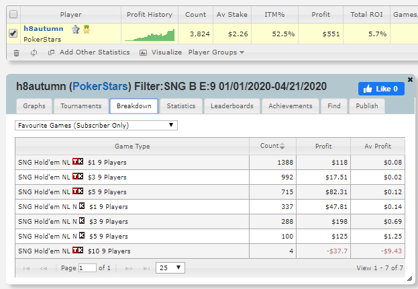Click the green Profit History thumbnail graph

pos(150,35)
